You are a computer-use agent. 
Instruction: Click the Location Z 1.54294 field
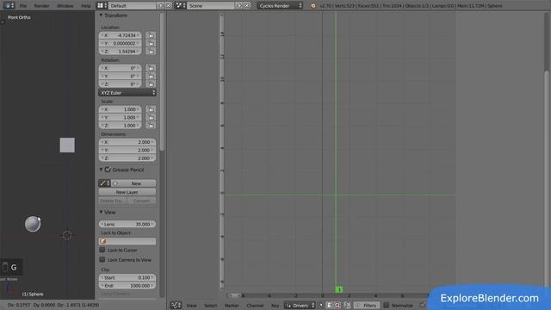tap(121, 52)
